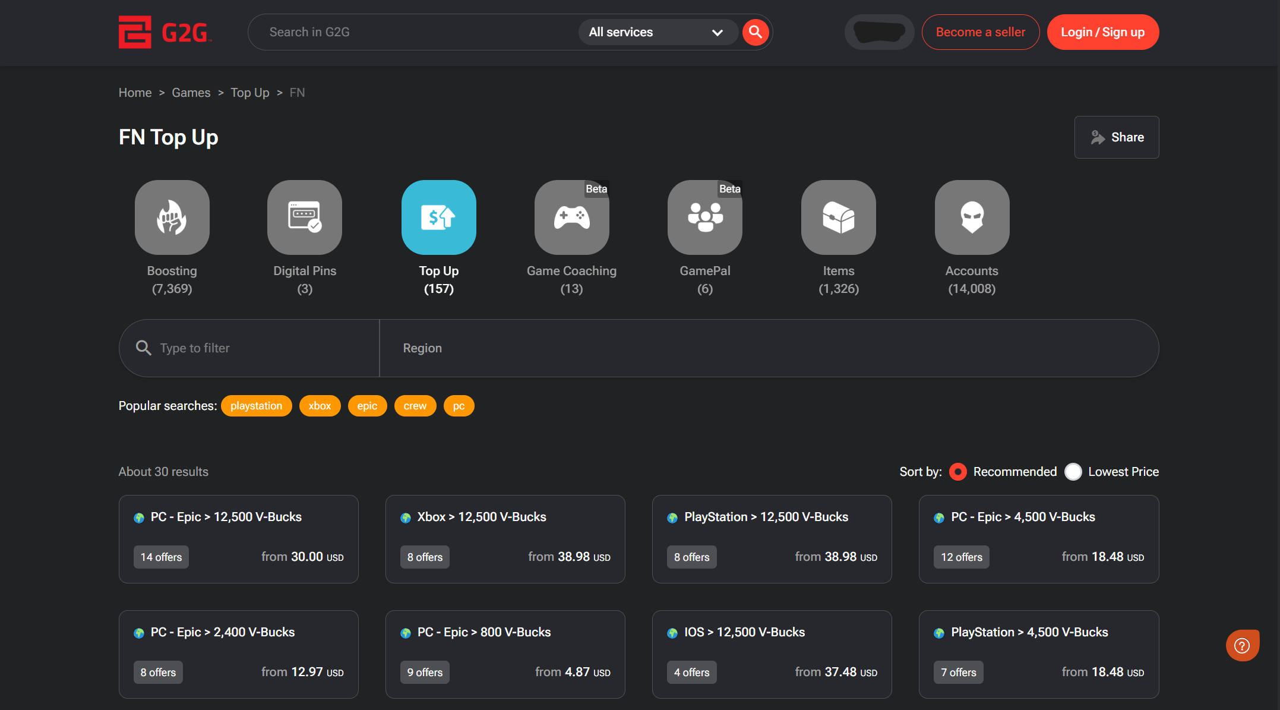
Task: Open the PC - Epic 4,500 V-Bucks card
Action: [x=1039, y=539]
